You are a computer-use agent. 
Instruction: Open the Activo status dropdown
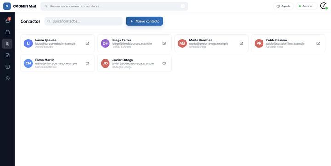(x=307, y=6)
